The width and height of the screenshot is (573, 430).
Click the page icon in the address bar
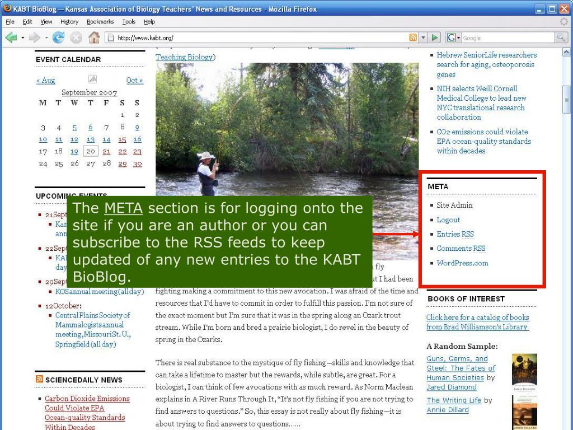point(111,38)
